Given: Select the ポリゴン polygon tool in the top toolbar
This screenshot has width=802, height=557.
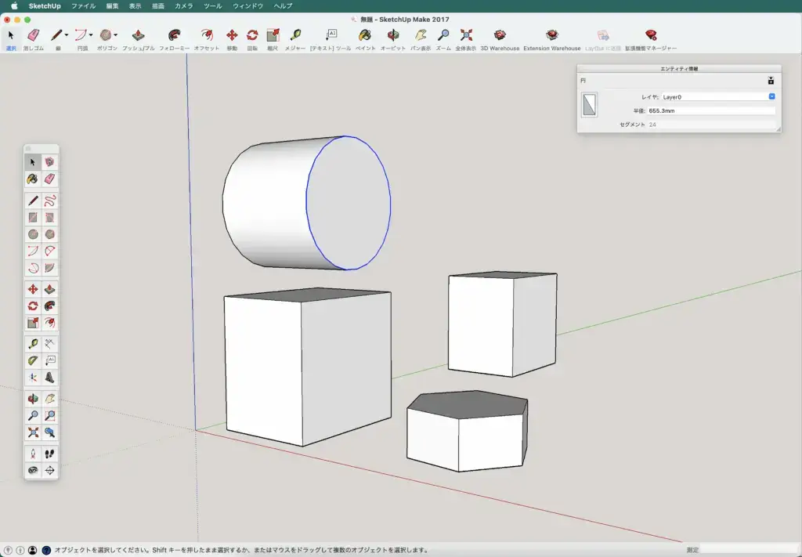Looking at the screenshot, I should click(106, 35).
